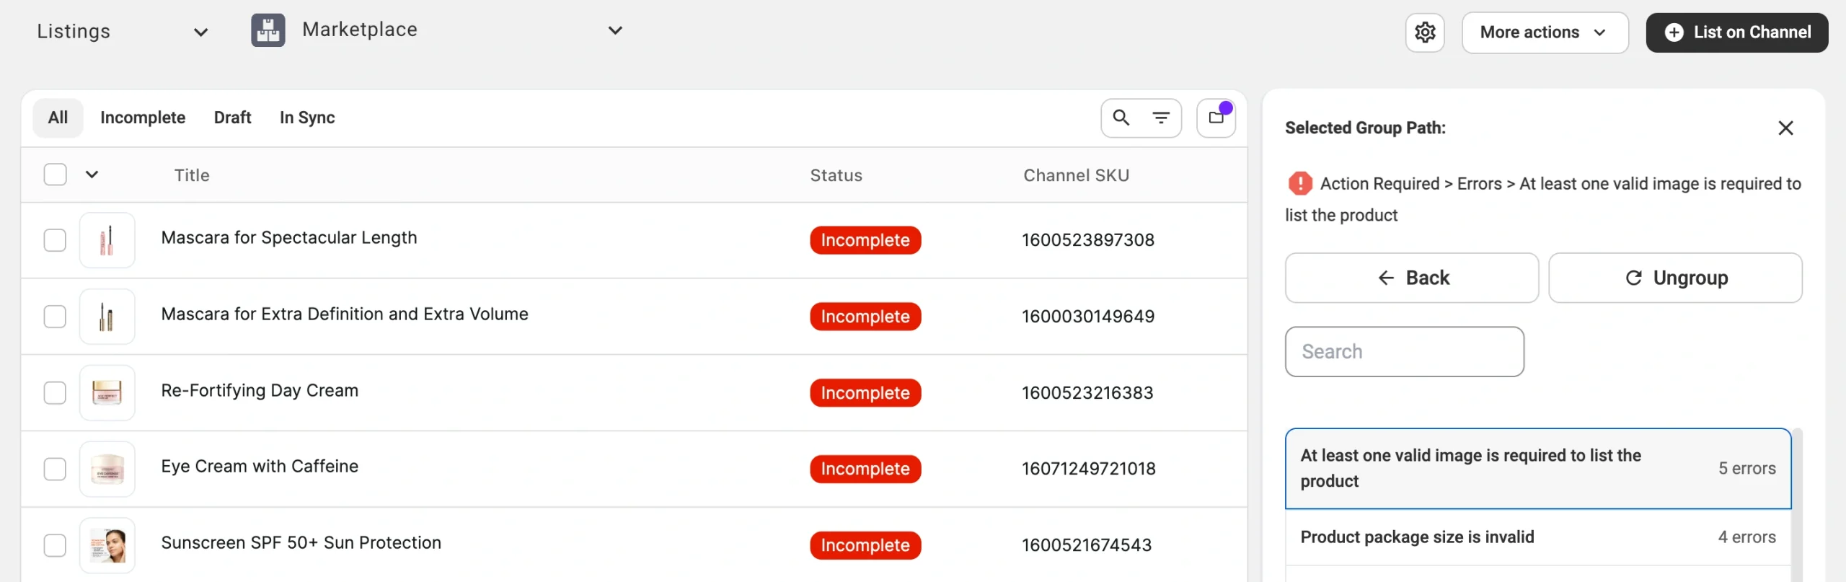
Task: Close the Selected Group Path panel
Action: tap(1785, 128)
